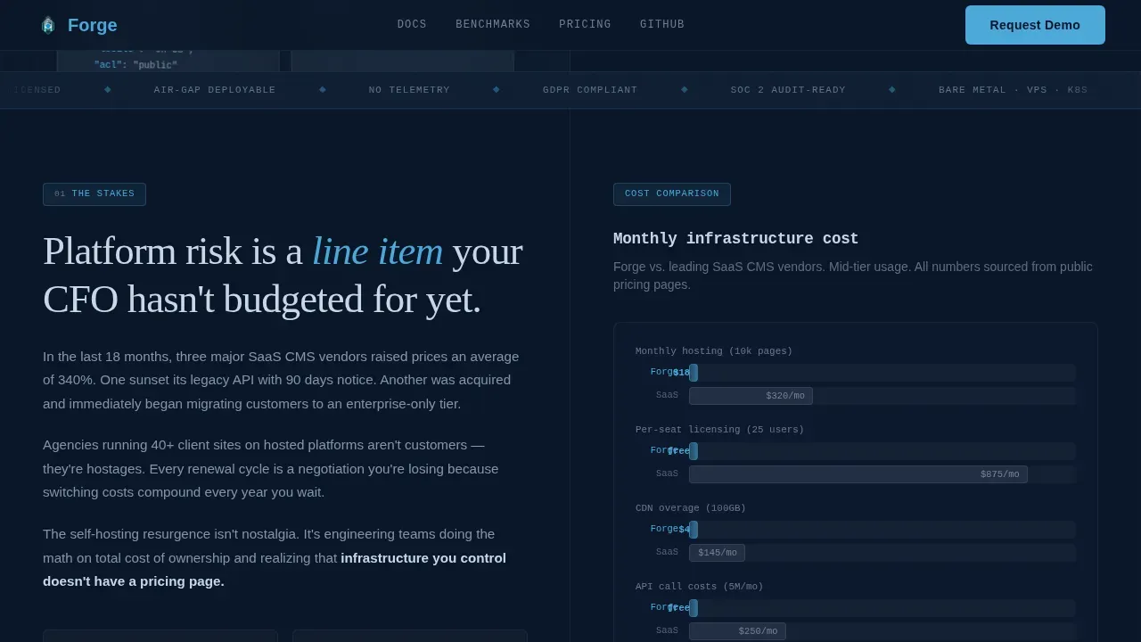The image size is (1141, 642).
Task: Click the paragraph starting 'In the last 18 months'
Action: coord(281,380)
